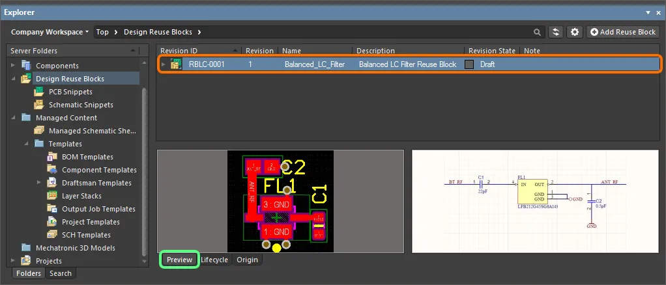Select the Search tab
This screenshot has width=666, height=285.
coord(61,273)
